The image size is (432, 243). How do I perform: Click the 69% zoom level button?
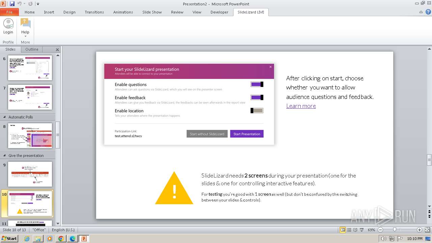pos(371,230)
